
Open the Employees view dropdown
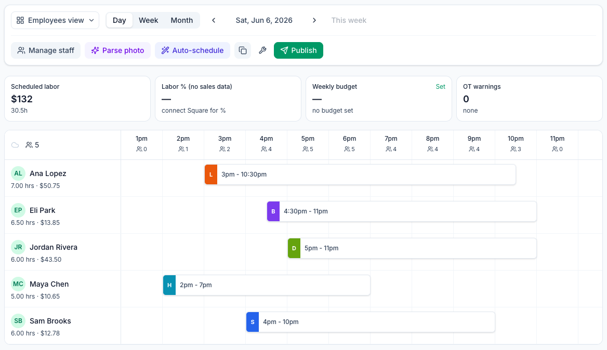click(55, 20)
